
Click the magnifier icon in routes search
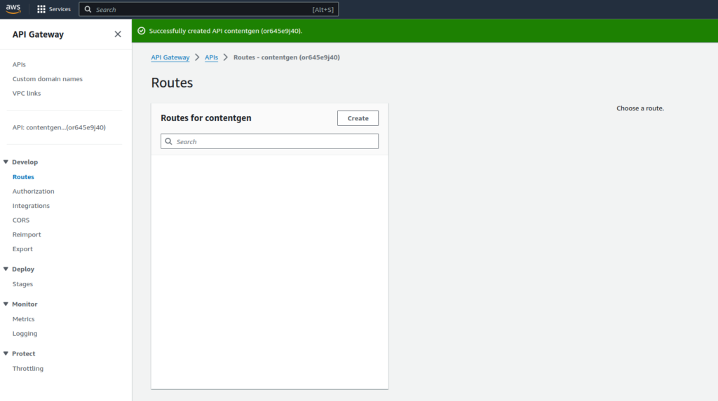click(168, 141)
